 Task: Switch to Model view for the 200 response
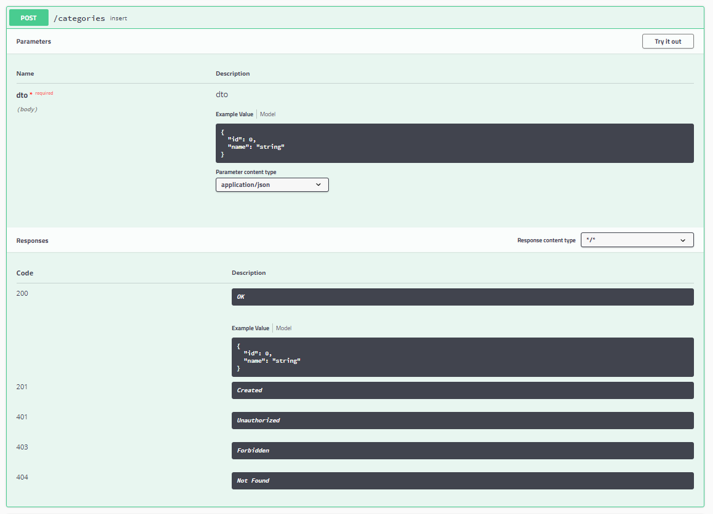point(283,328)
